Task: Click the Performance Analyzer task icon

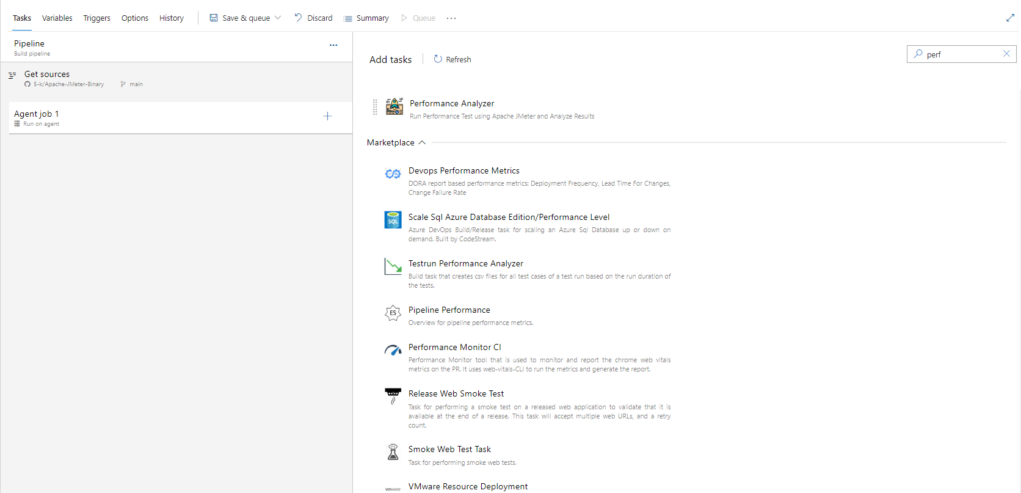Action: (x=394, y=106)
